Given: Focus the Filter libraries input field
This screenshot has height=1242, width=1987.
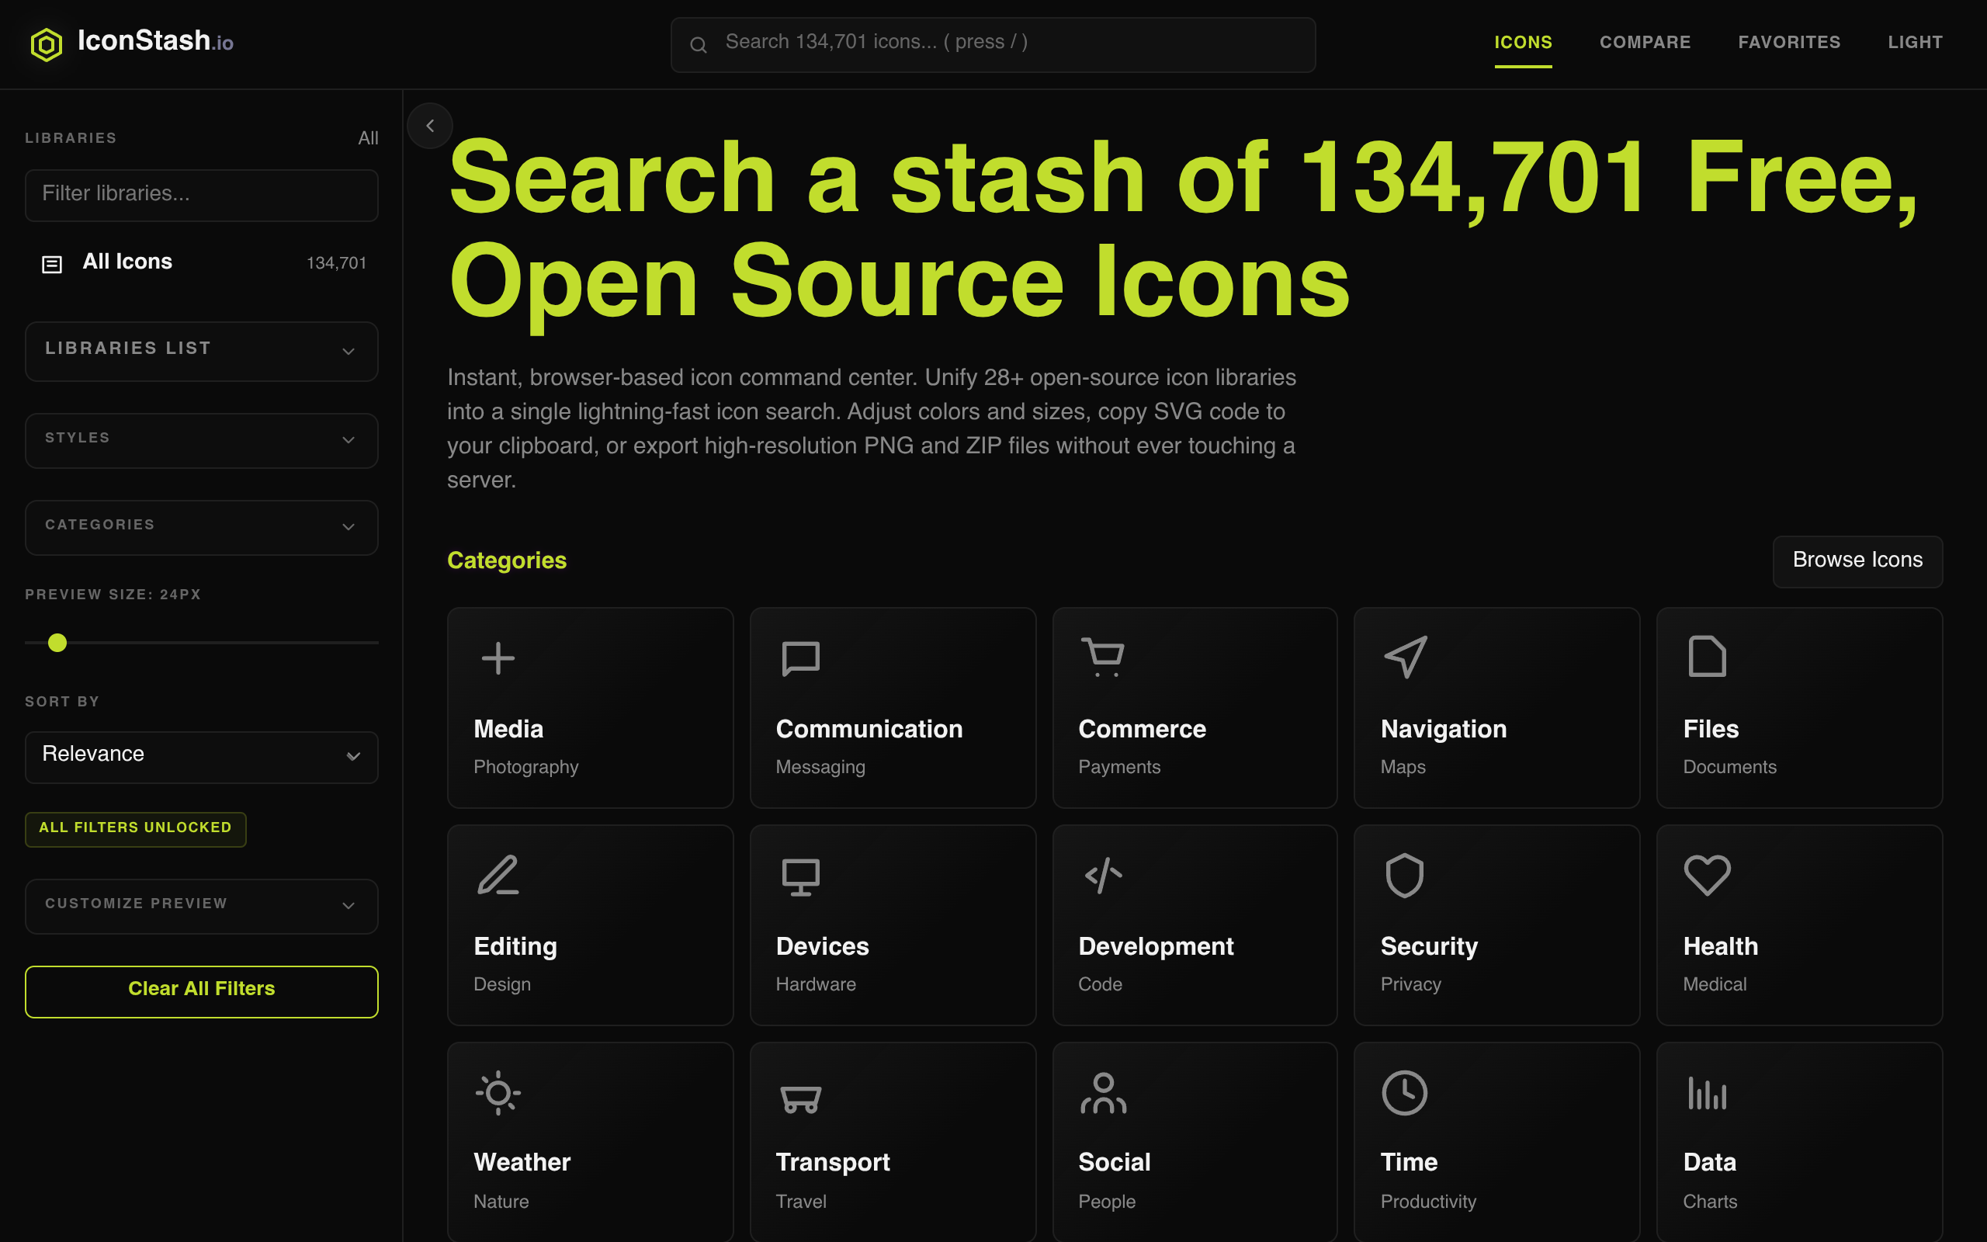Looking at the screenshot, I should click(201, 195).
